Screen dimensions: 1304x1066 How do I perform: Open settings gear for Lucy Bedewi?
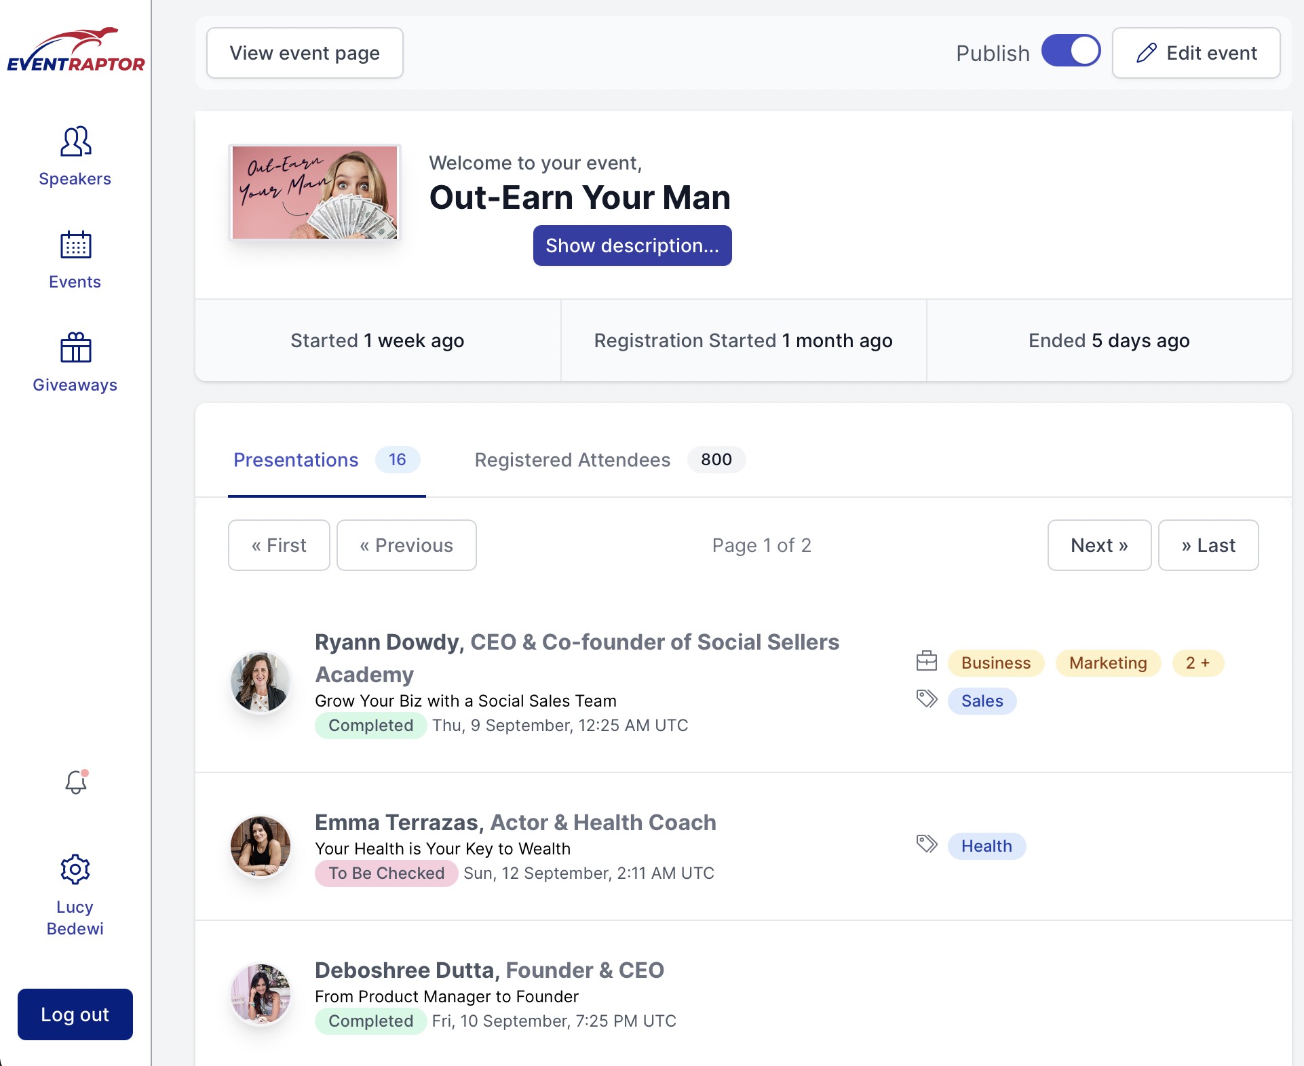[x=75, y=869]
